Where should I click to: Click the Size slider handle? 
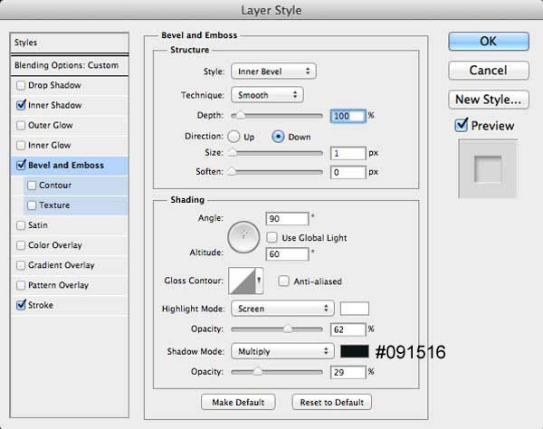pos(232,153)
